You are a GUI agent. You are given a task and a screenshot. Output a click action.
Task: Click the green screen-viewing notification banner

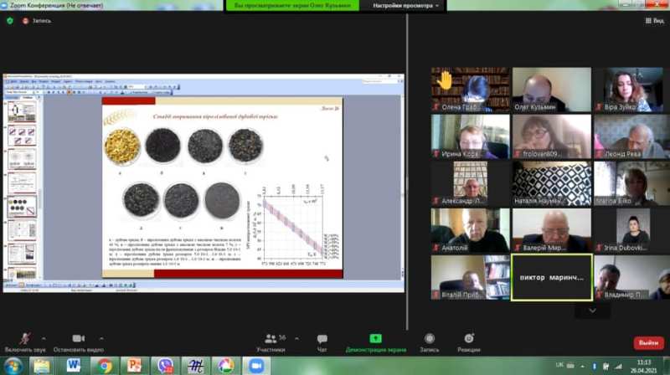pos(292,6)
